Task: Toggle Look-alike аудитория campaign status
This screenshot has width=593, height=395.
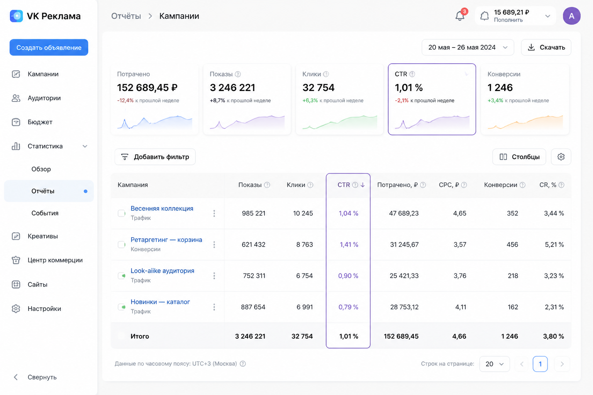Action: coord(122,276)
